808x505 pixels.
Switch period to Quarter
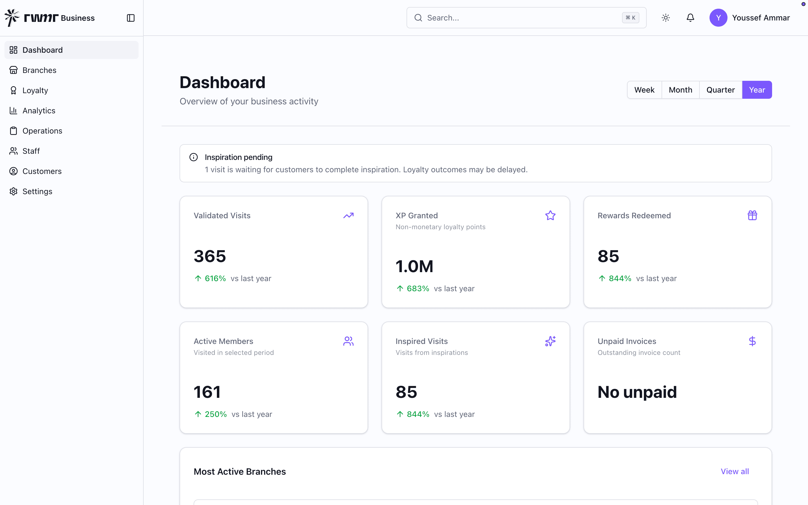click(720, 90)
